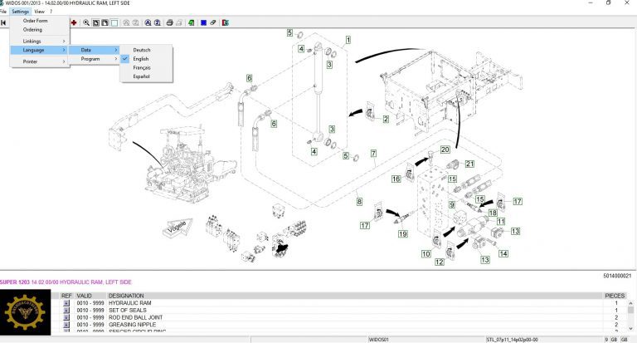Screen dimensions: 637x343
Task: Click the go-to-first arrow toolbar icon
Action: (x=3, y=22)
